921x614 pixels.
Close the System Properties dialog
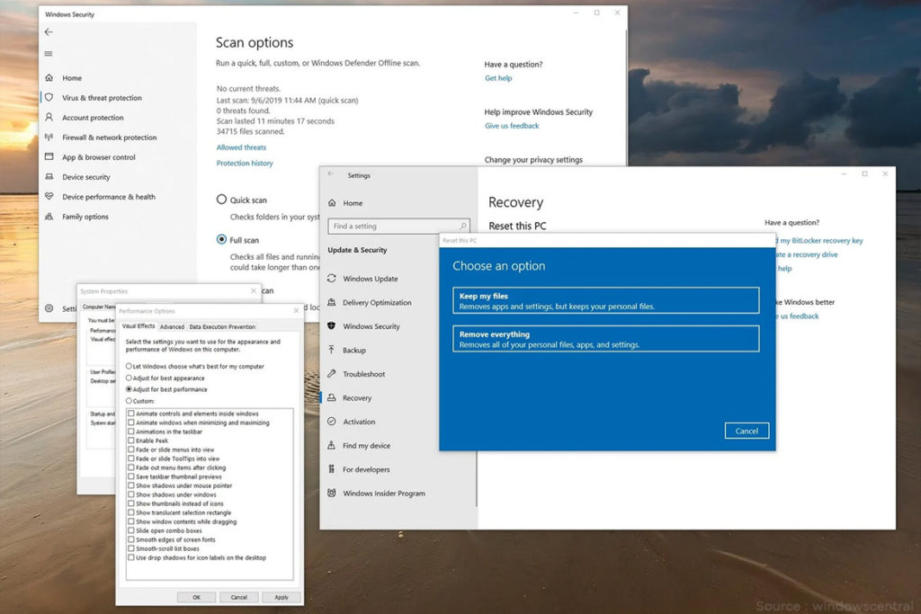[x=254, y=290]
